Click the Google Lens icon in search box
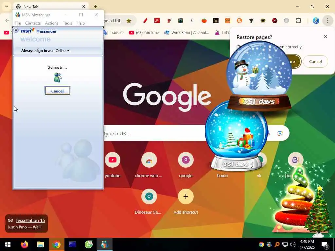335x251 pixels. pyautogui.click(x=280, y=133)
